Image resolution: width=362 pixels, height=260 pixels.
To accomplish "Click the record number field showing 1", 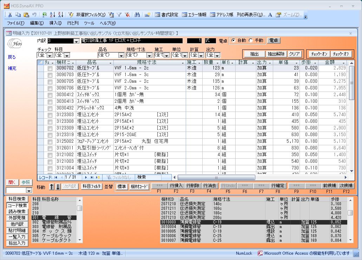I will point(73,177).
